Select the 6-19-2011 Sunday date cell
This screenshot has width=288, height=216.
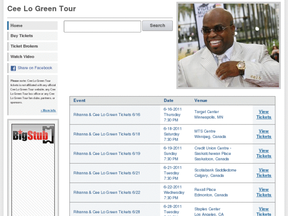173,153
